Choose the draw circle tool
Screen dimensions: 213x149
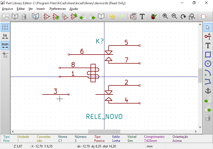pos(208,64)
